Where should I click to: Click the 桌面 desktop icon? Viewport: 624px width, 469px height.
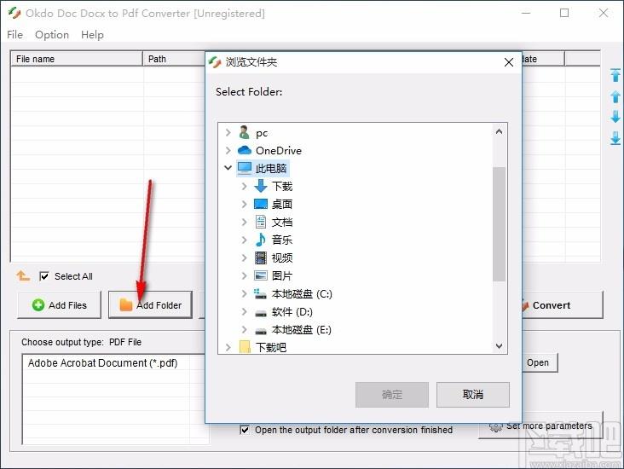coord(261,204)
